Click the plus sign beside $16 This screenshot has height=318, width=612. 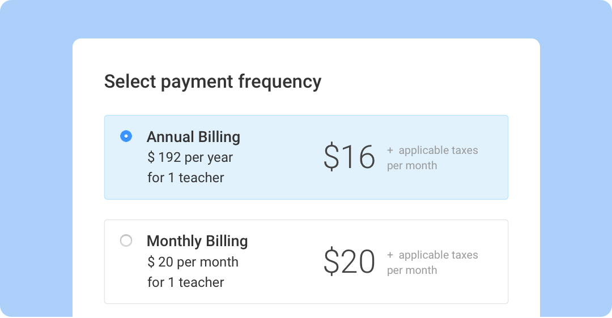point(390,151)
